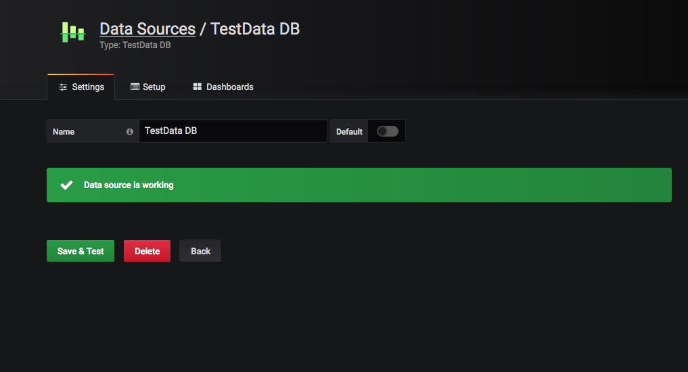Click the Settings tab sliders icon
The image size is (688, 372).
point(63,87)
